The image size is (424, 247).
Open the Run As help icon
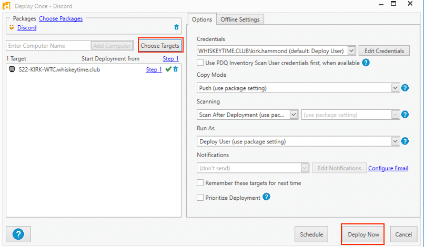[x=405, y=141]
